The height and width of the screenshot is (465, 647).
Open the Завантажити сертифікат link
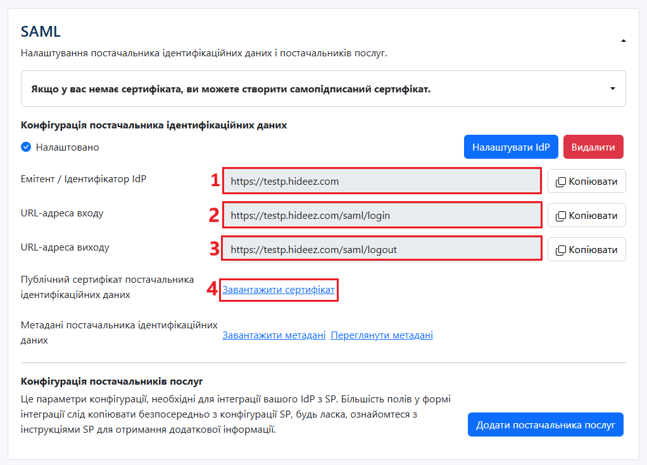(x=279, y=290)
